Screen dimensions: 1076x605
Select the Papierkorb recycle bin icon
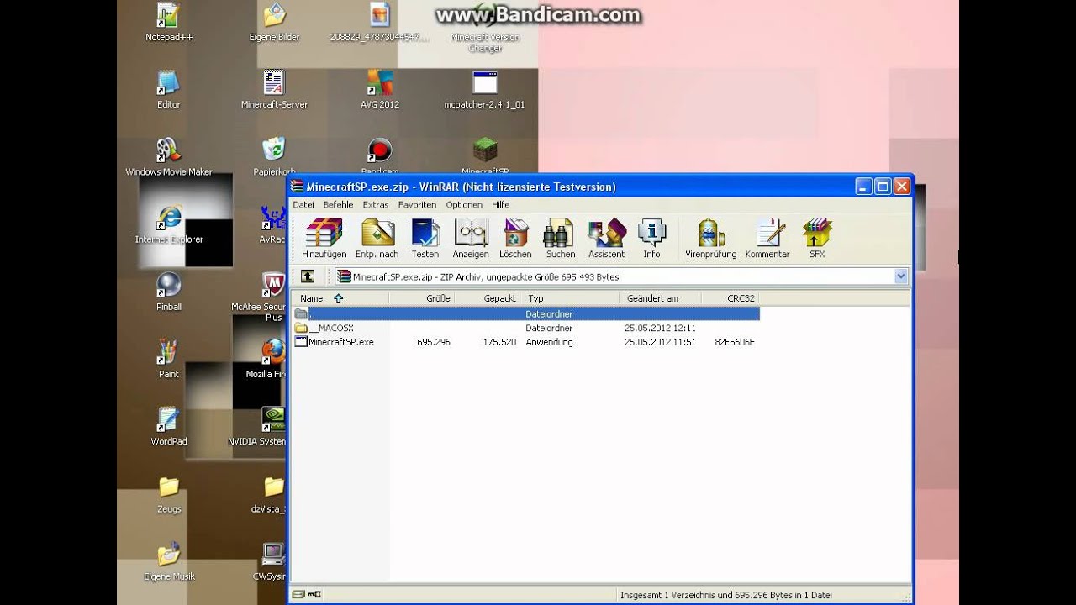(x=274, y=157)
